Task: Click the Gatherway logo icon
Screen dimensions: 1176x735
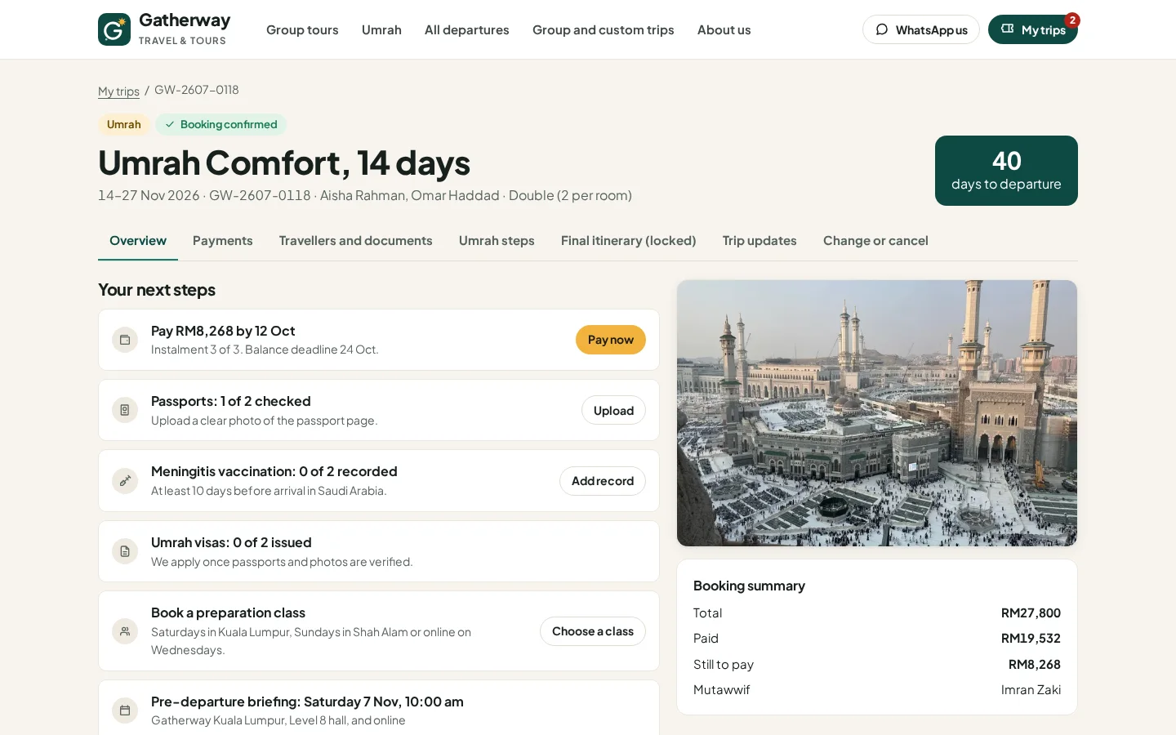Action: (x=114, y=29)
